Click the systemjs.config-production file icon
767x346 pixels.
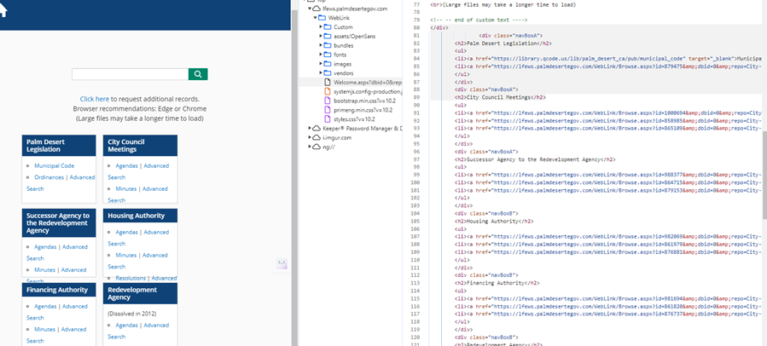(327, 91)
